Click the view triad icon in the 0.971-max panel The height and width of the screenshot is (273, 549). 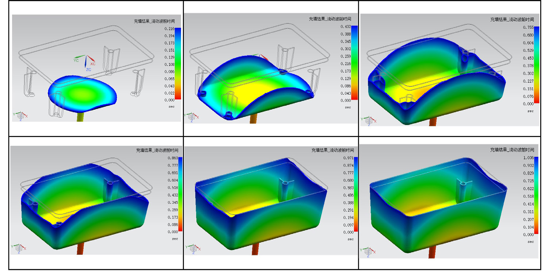coord(193,248)
